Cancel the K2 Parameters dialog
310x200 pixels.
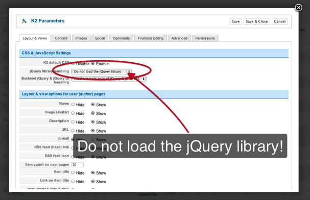pos(280,21)
